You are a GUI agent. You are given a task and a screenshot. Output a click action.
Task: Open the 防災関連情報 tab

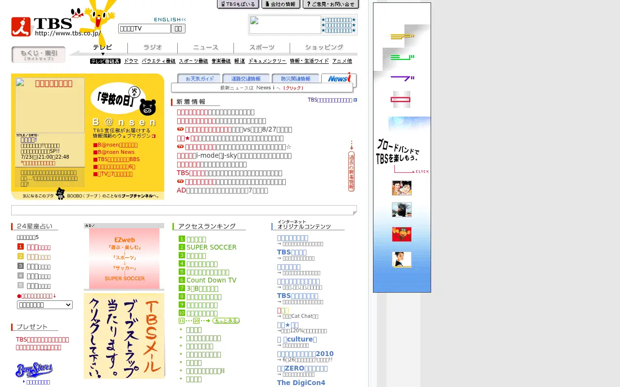[295, 78]
